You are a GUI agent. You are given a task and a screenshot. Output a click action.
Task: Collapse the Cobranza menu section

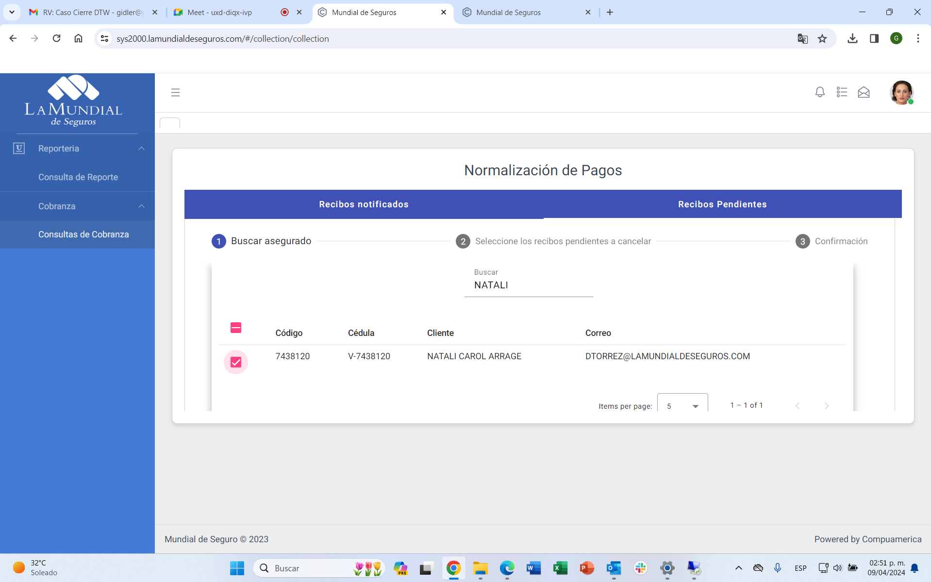pos(141,206)
